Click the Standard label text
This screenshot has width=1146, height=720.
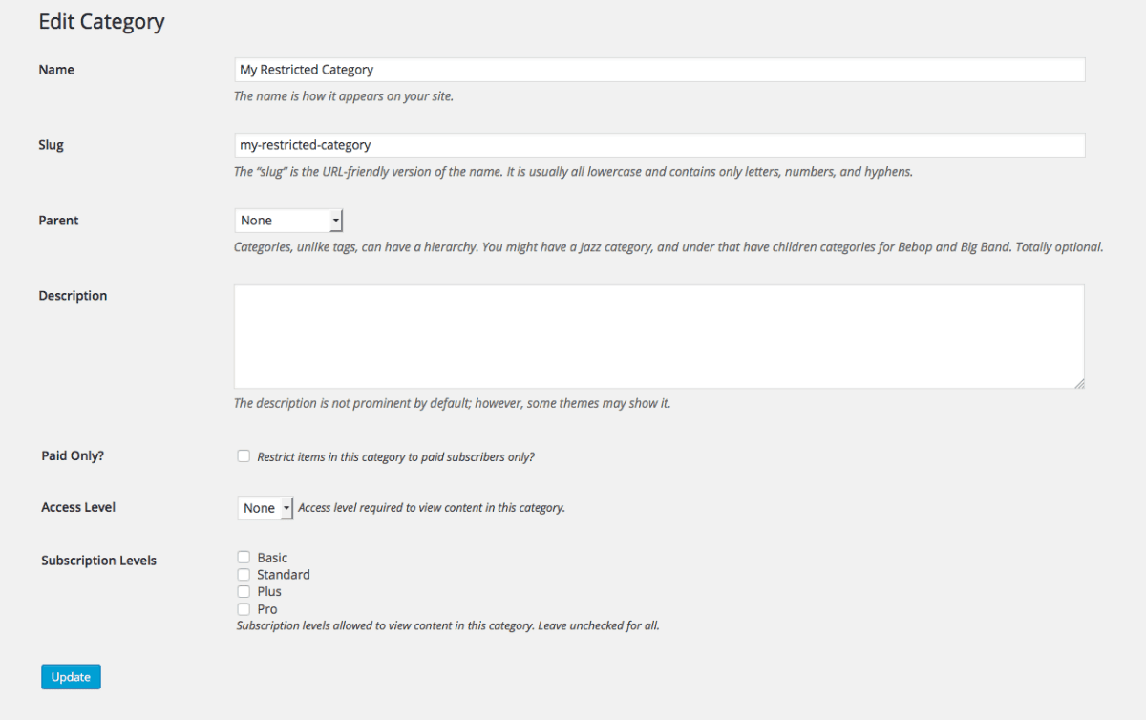283,574
